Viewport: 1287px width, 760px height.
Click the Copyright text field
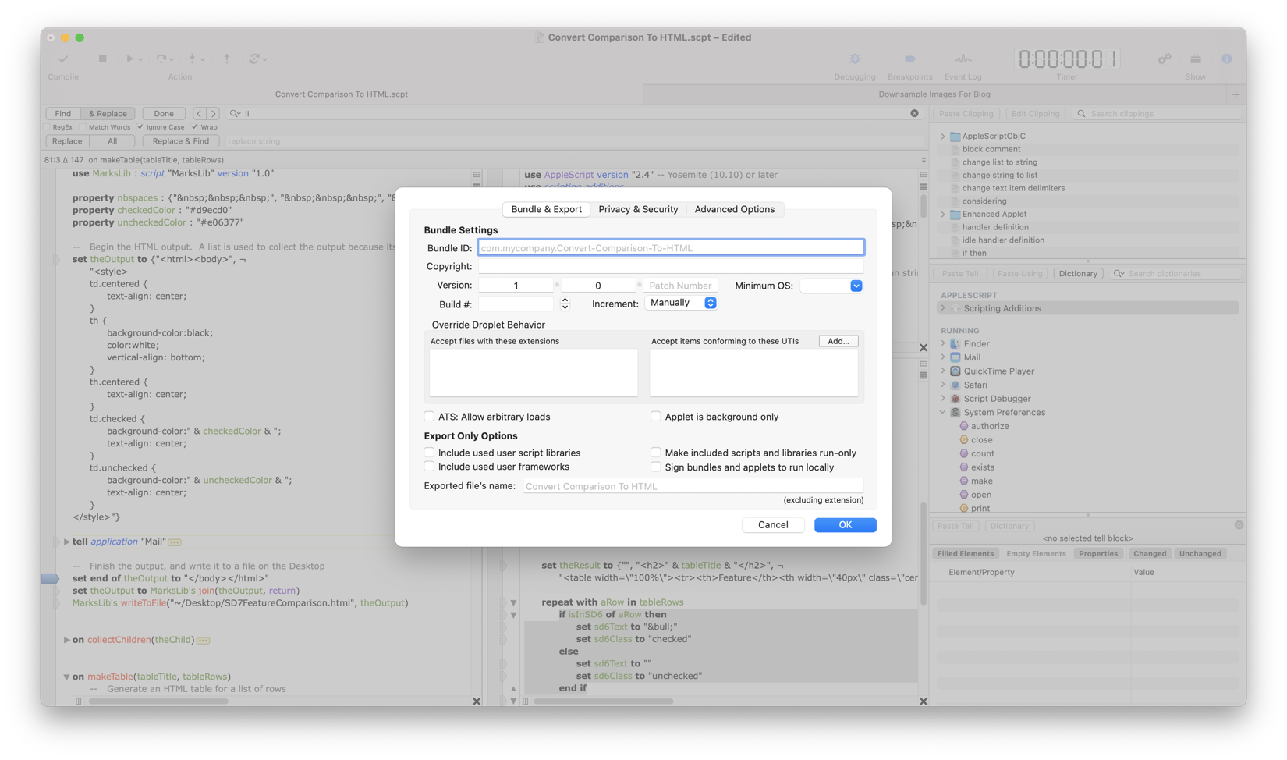tap(671, 267)
